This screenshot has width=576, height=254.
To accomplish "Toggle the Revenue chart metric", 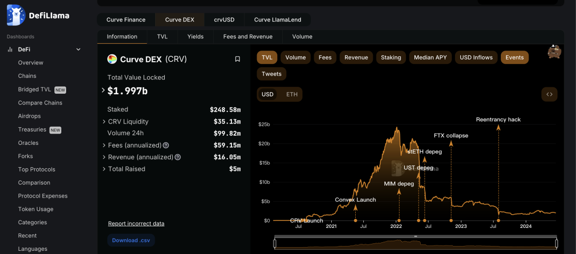I will 356,58.
